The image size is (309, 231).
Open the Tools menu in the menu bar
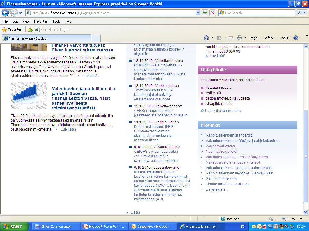click(56, 21)
